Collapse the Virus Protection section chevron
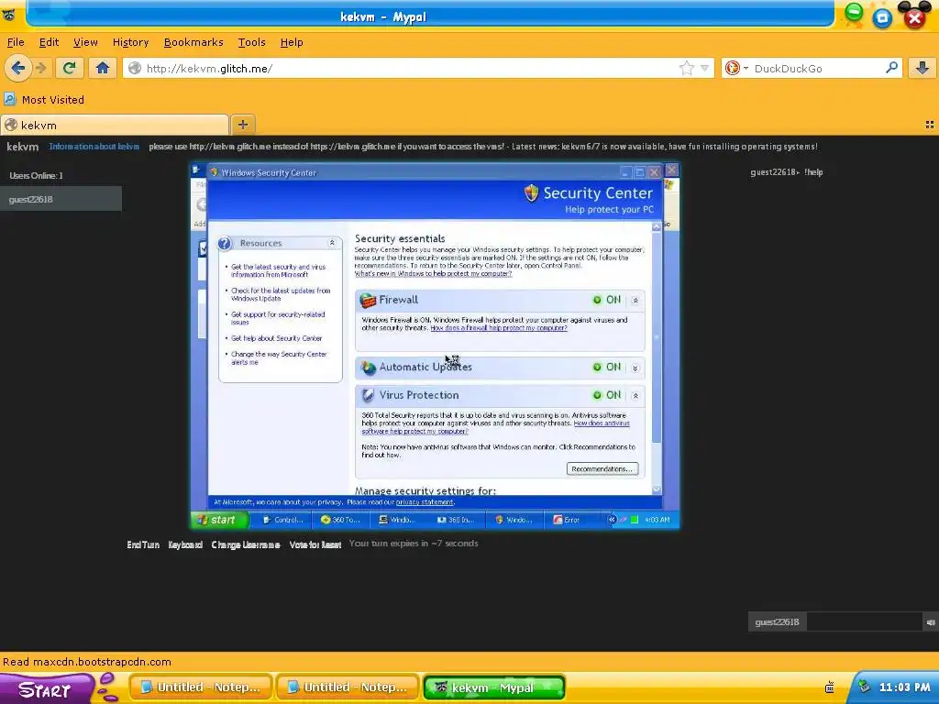Screen dimensions: 939x704 635,396
